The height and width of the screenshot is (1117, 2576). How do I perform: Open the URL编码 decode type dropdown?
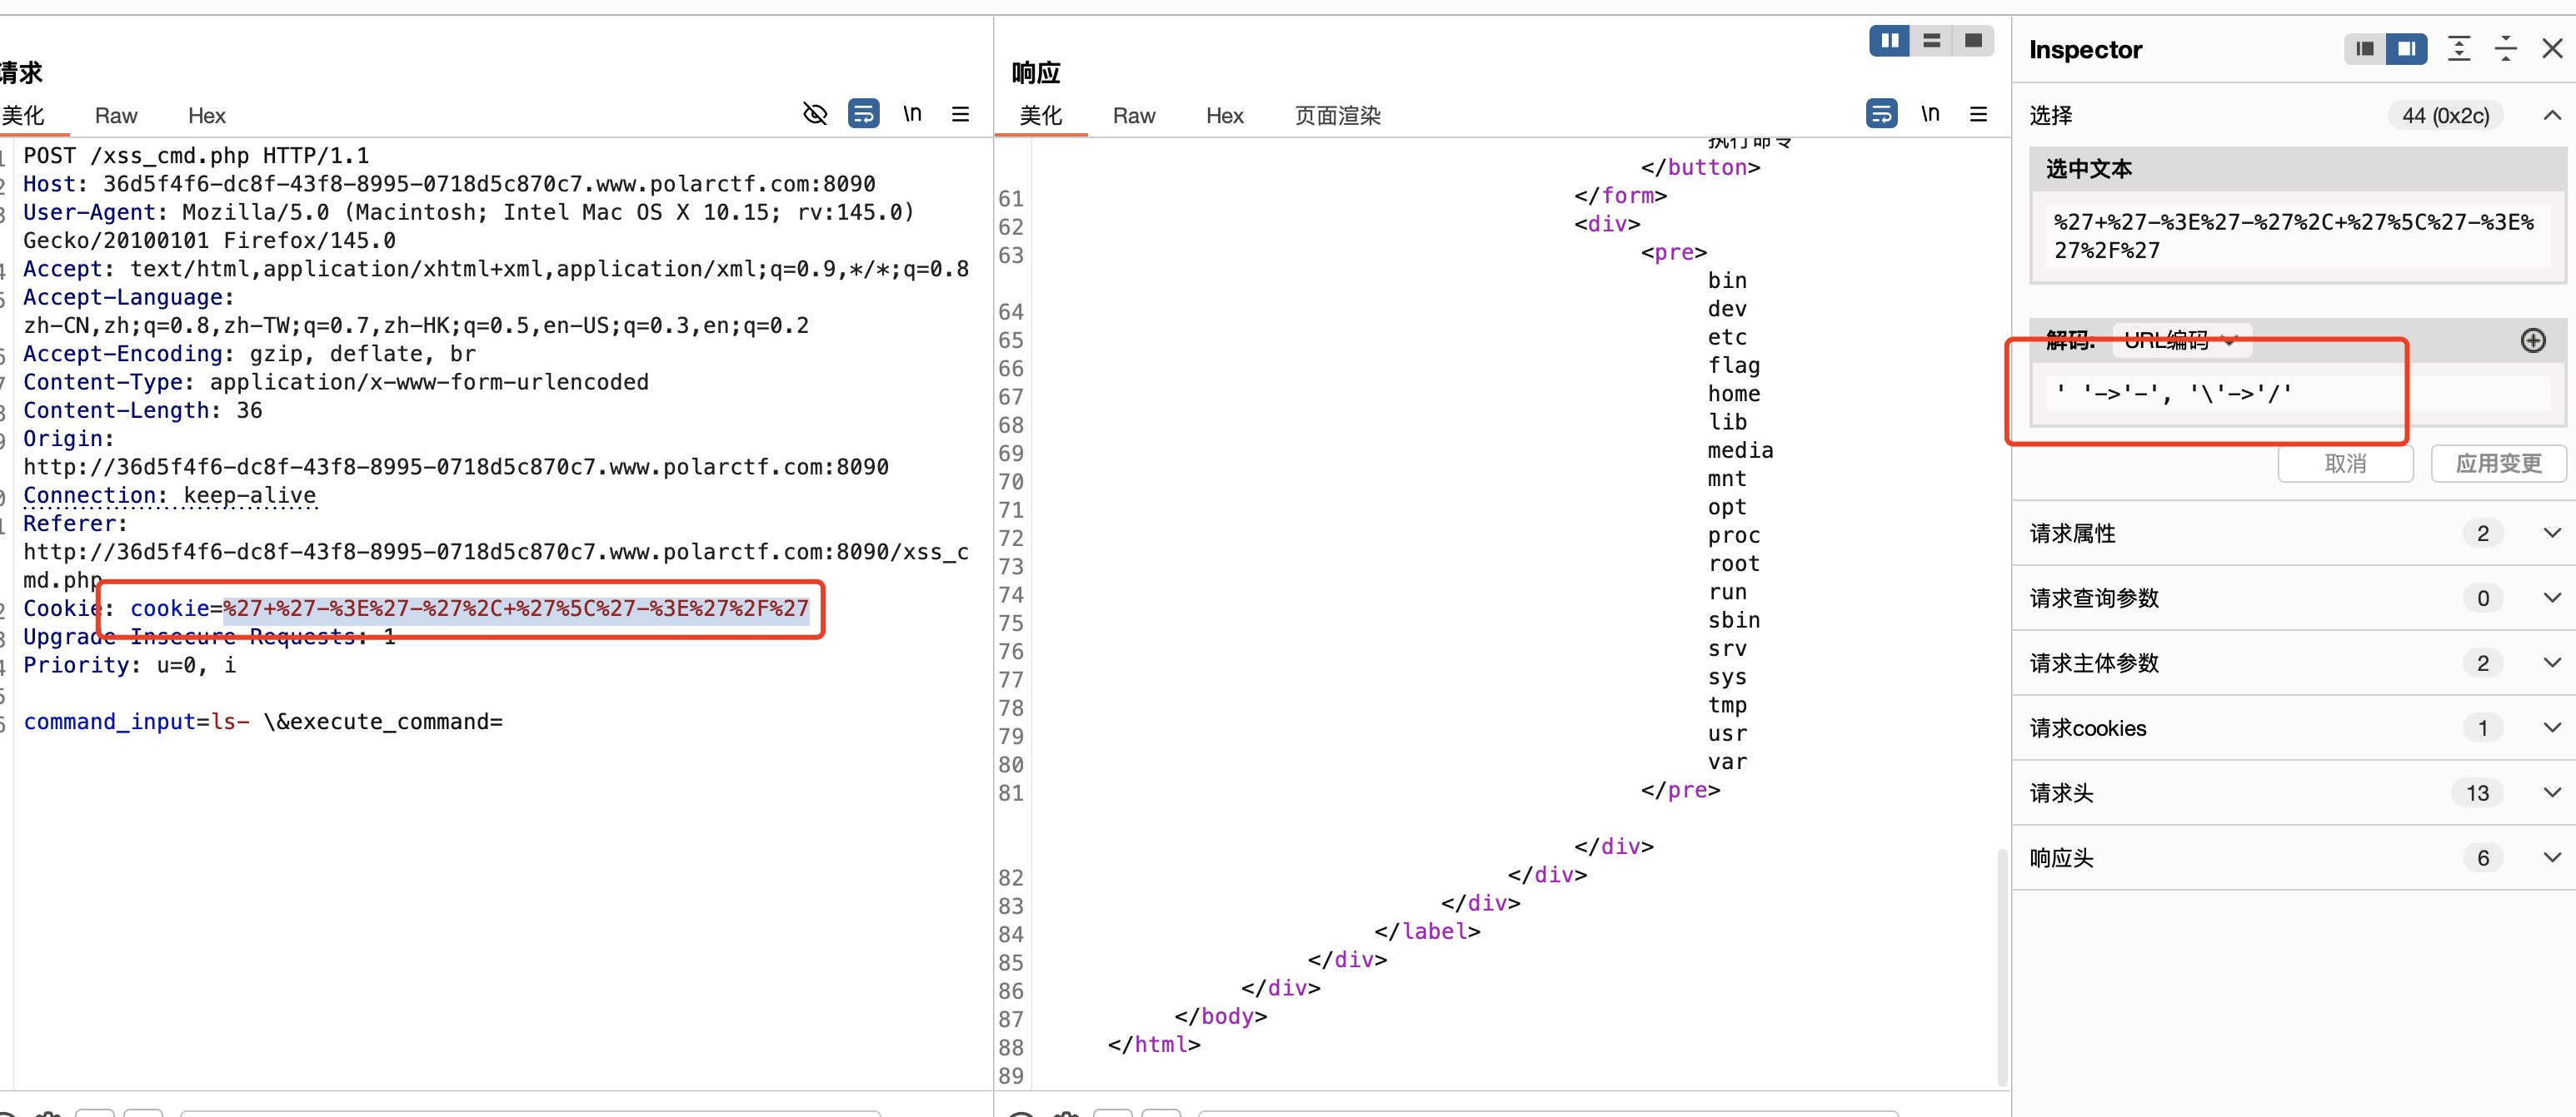[2180, 340]
